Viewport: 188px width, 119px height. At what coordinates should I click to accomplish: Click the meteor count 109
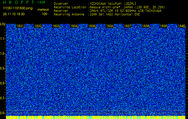tap(45, 14)
